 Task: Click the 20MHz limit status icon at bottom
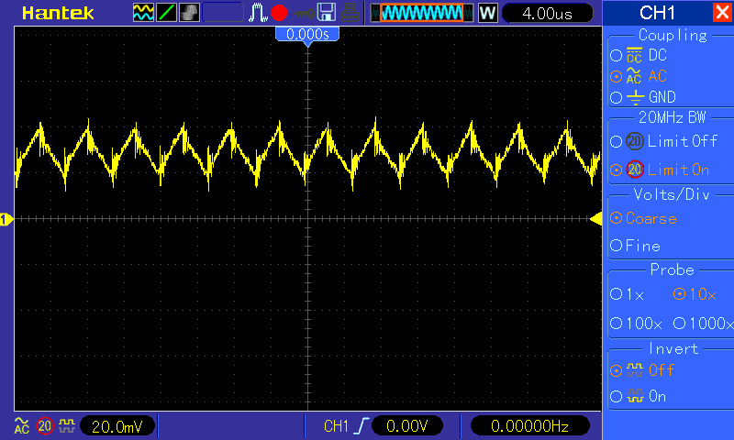[x=45, y=426]
